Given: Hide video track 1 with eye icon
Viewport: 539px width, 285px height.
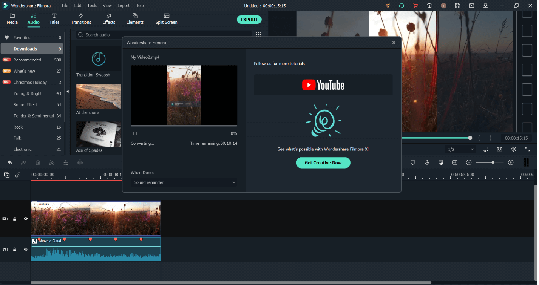Looking at the screenshot, I should pyautogui.click(x=26, y=219).
